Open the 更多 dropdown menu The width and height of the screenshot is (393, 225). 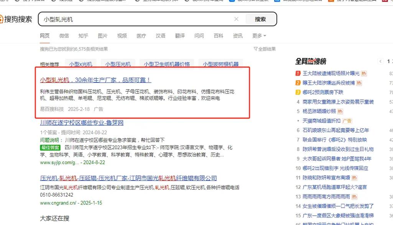(x=258, y=36)
